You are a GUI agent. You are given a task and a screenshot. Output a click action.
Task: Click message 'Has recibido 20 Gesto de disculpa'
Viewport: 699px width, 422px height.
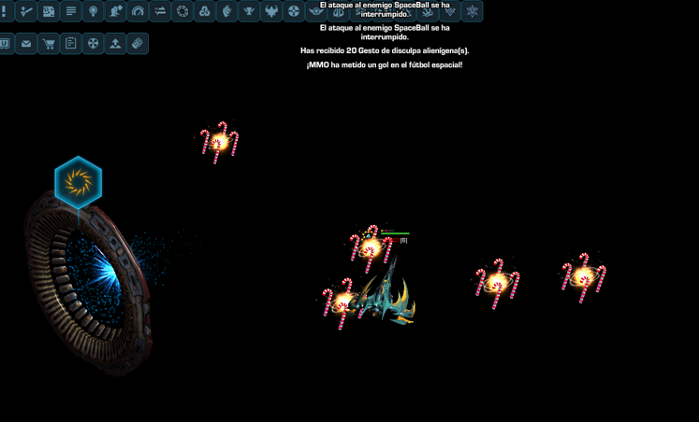(385, 50)
